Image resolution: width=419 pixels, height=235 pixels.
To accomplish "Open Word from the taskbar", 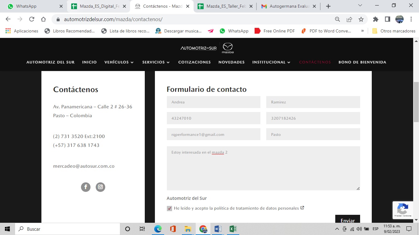I will click(x=218, y=229).
